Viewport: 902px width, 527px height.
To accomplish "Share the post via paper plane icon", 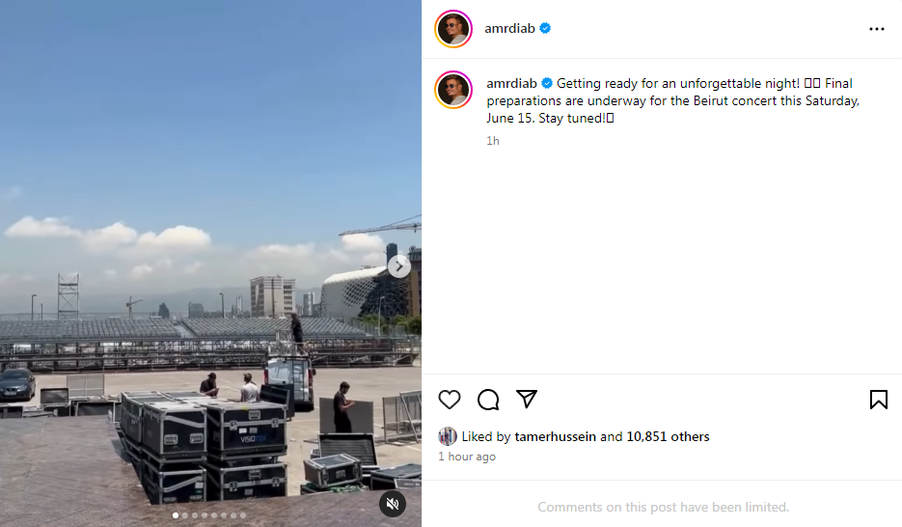I will [527, 399].
